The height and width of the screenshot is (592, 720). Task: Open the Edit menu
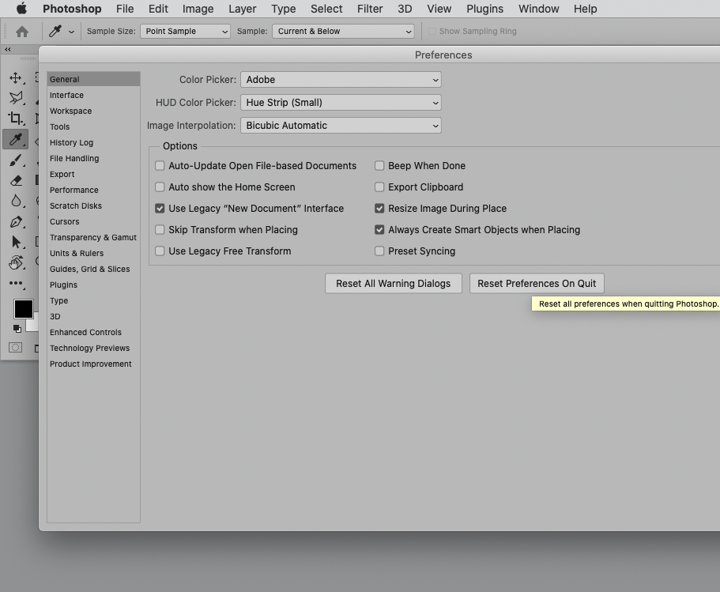pos(158,9)
